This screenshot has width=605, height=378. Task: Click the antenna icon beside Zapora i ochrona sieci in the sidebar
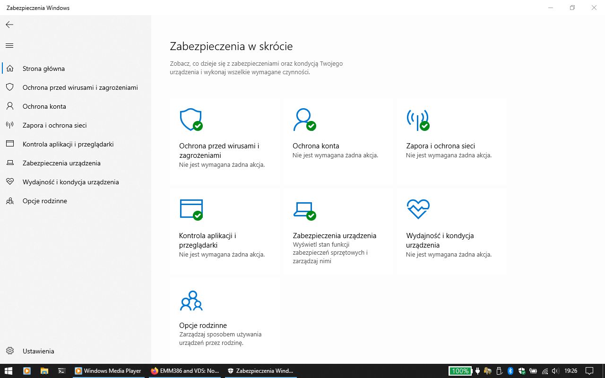coord(9,125)
